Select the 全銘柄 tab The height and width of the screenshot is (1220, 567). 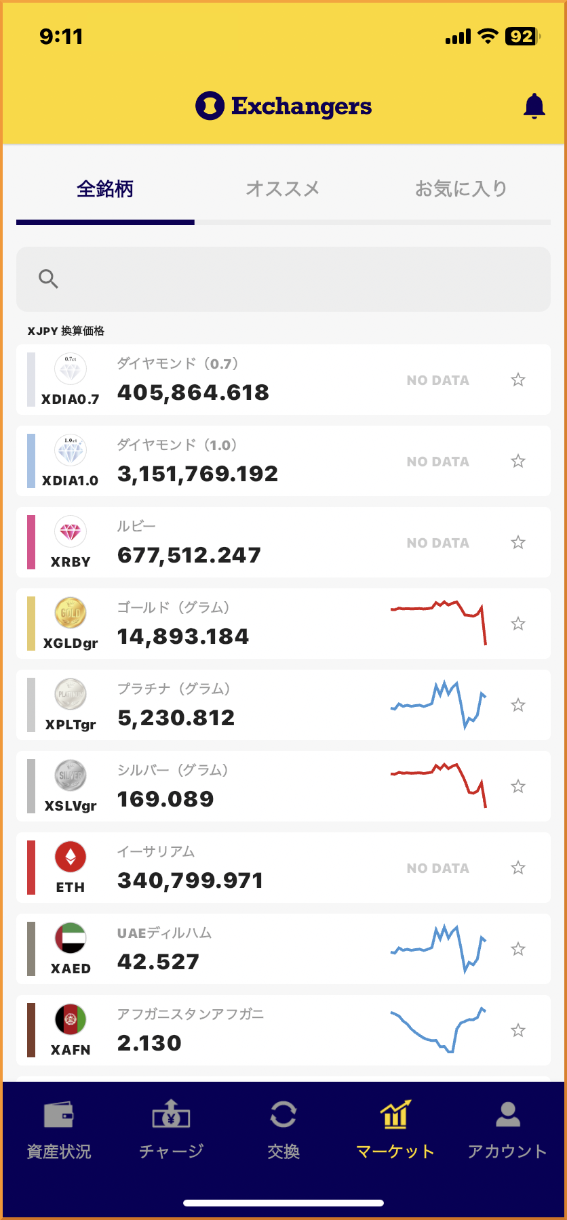(x=105, y=188)
